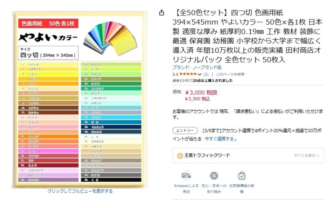Open the rating breakdown dropdown arrow

click(200, 74)
